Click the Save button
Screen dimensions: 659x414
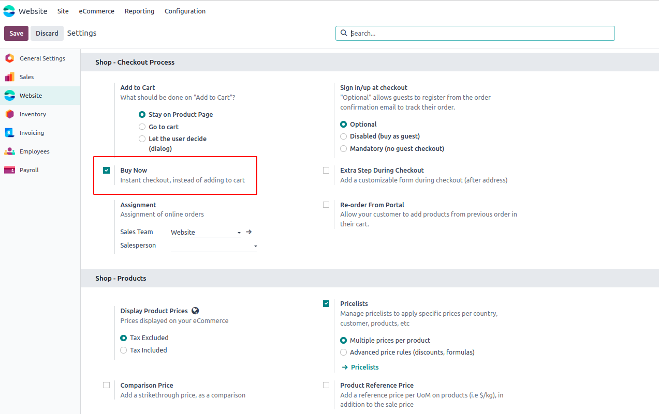16,33
